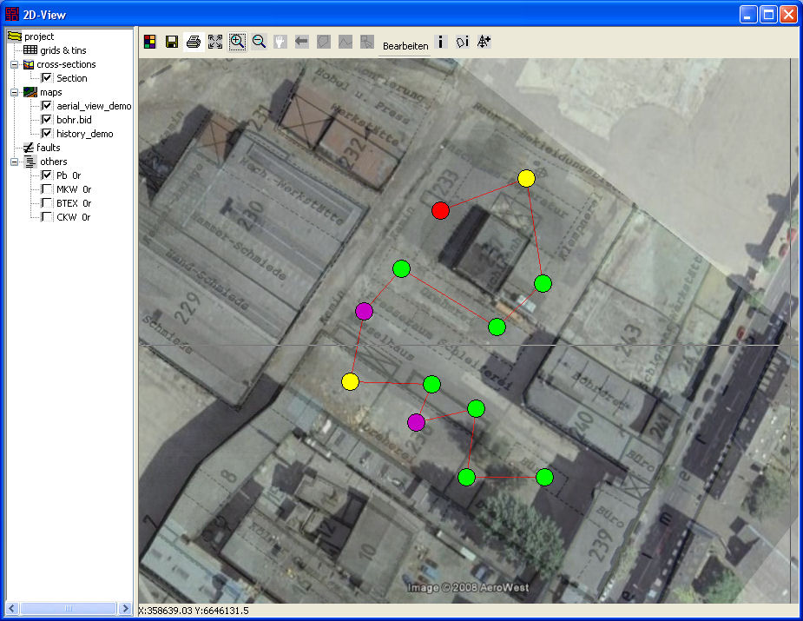Screen dimensions: 803x621
Task: Select the zoom out tool
Action: pyautogui.click(x=260, y=42)
